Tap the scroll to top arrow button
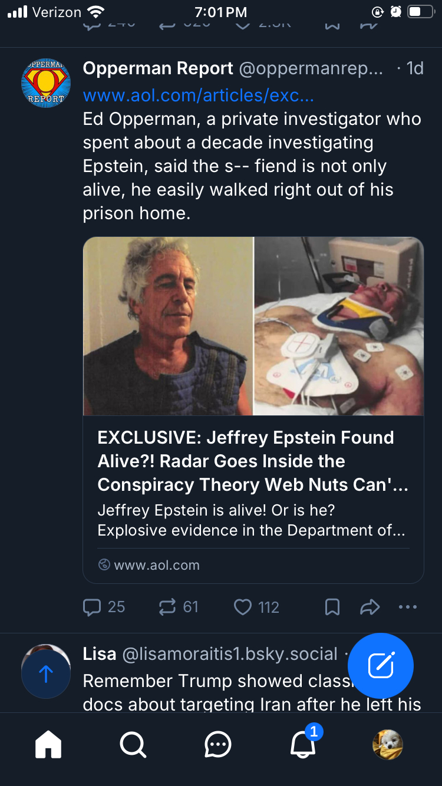This screenshot has width=442, height=786. [x=46, y=674]
